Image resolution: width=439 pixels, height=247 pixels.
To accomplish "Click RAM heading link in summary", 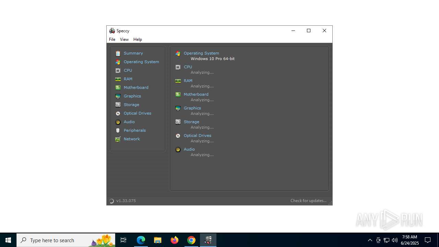I will (x=188, y=81).
